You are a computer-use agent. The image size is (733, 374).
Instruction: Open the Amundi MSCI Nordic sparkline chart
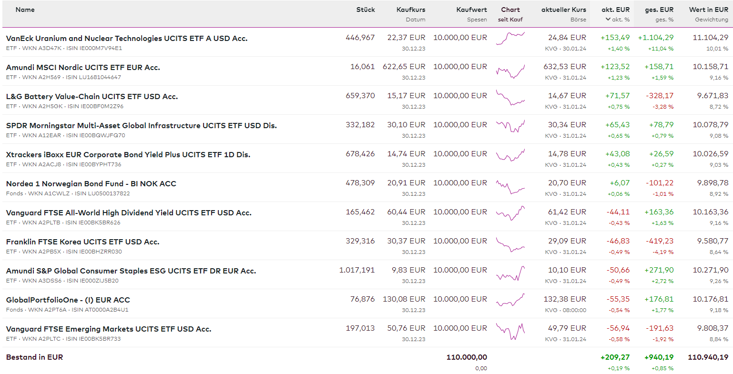click(510, 71)
